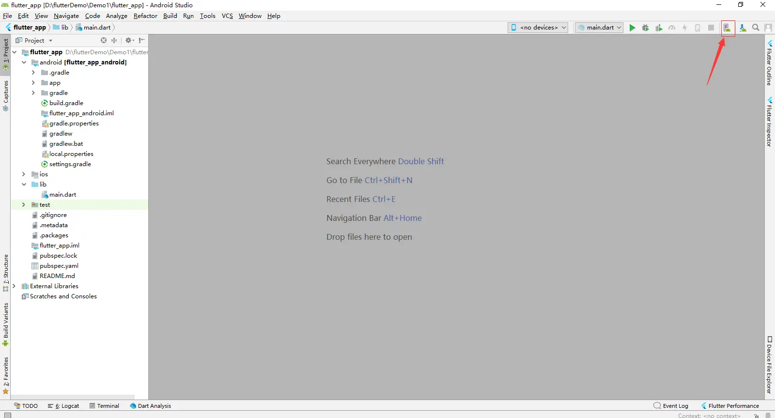The image size is (775, 418).
Task: Select build.gradle file in tree
Action: (66, 103)
